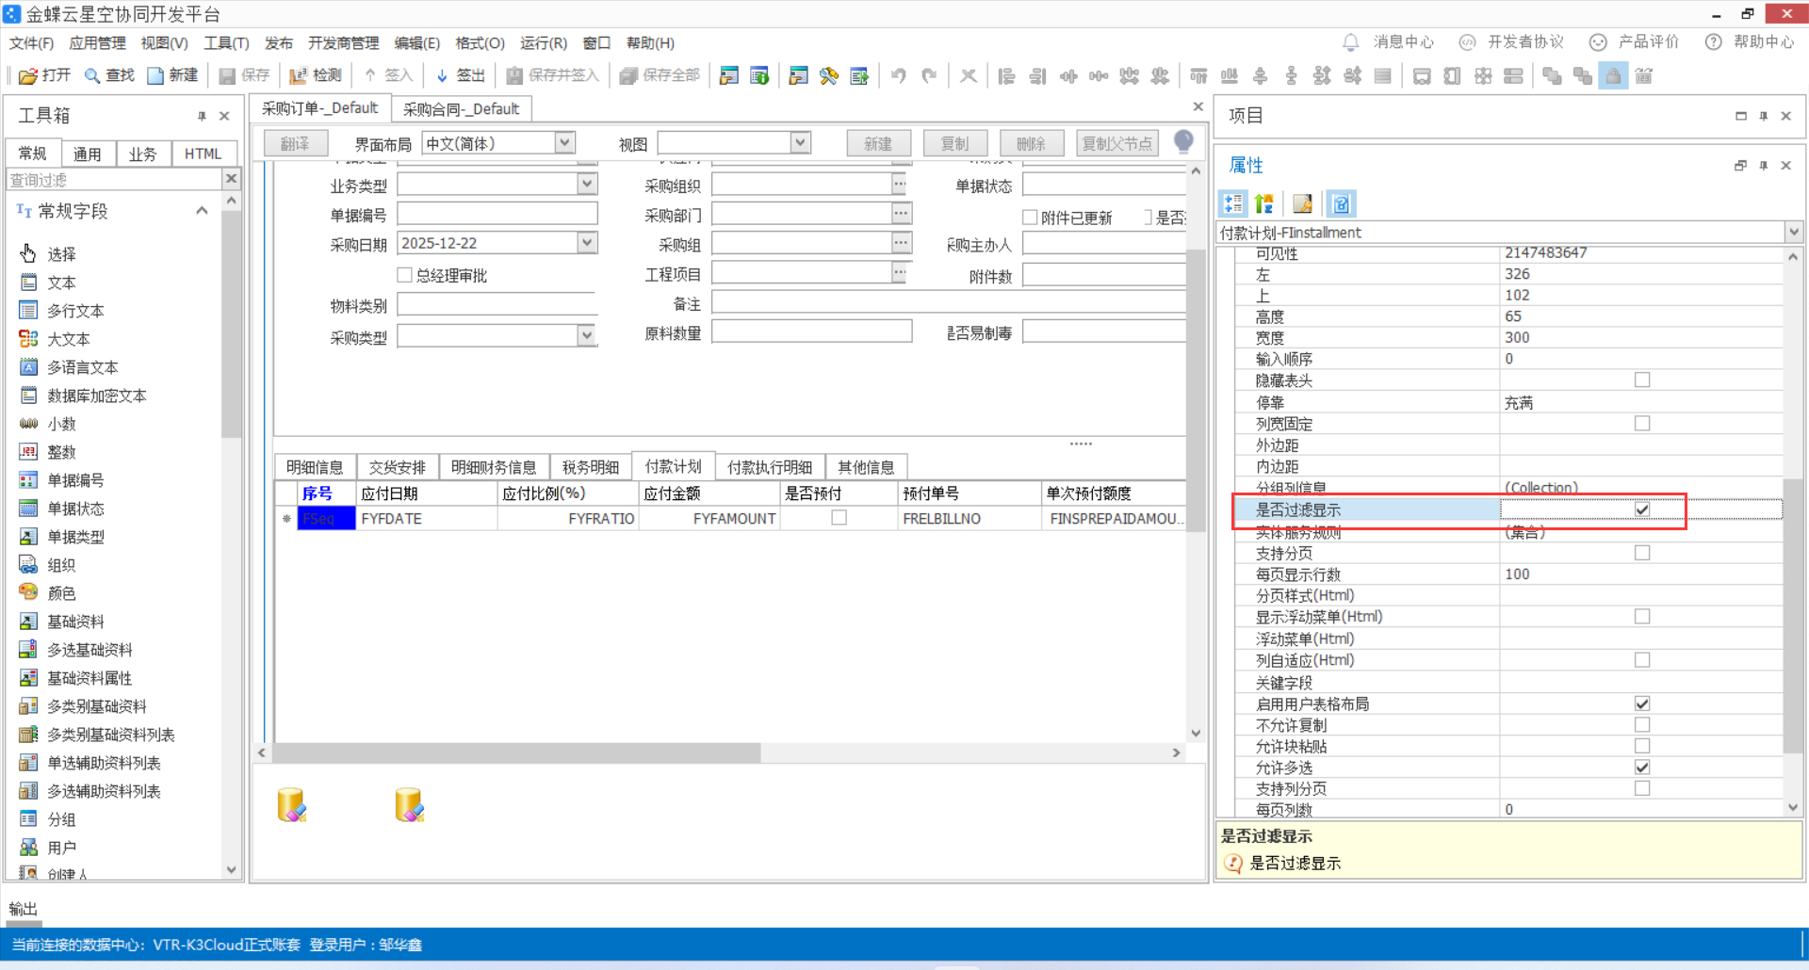
Task: Switch to the 采购合同-_Default tab
Action: click(461, 107)
